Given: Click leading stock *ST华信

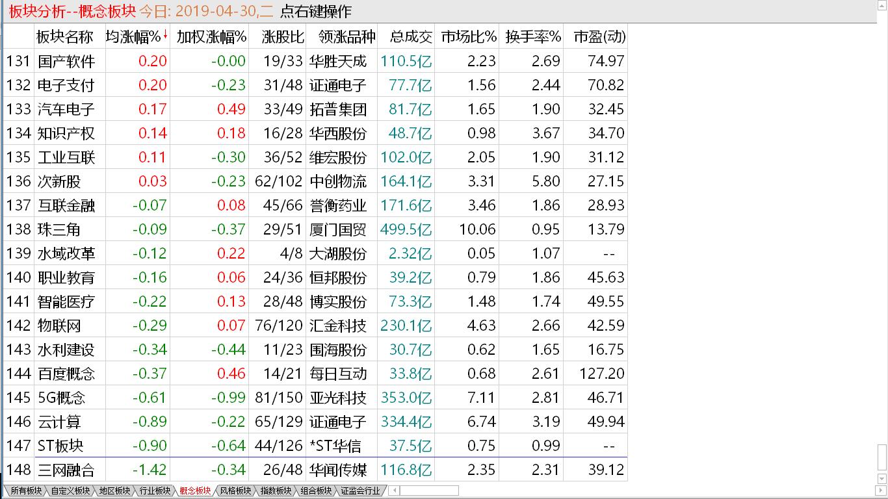Looking at the screenshot, I should [335, 446].
